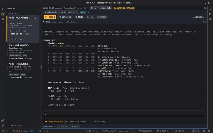Viewport: 213px width, 133px height.
Task: Click the T2 +1 -0 agent reply chip
Action: tap(74, 127)
